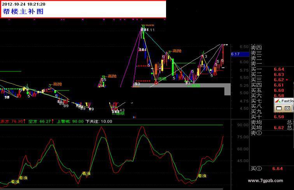The width and height of the screenshot is (294, 190).
Task: Click the 低吸 label beside the red B marker
Action: (162, 79)
